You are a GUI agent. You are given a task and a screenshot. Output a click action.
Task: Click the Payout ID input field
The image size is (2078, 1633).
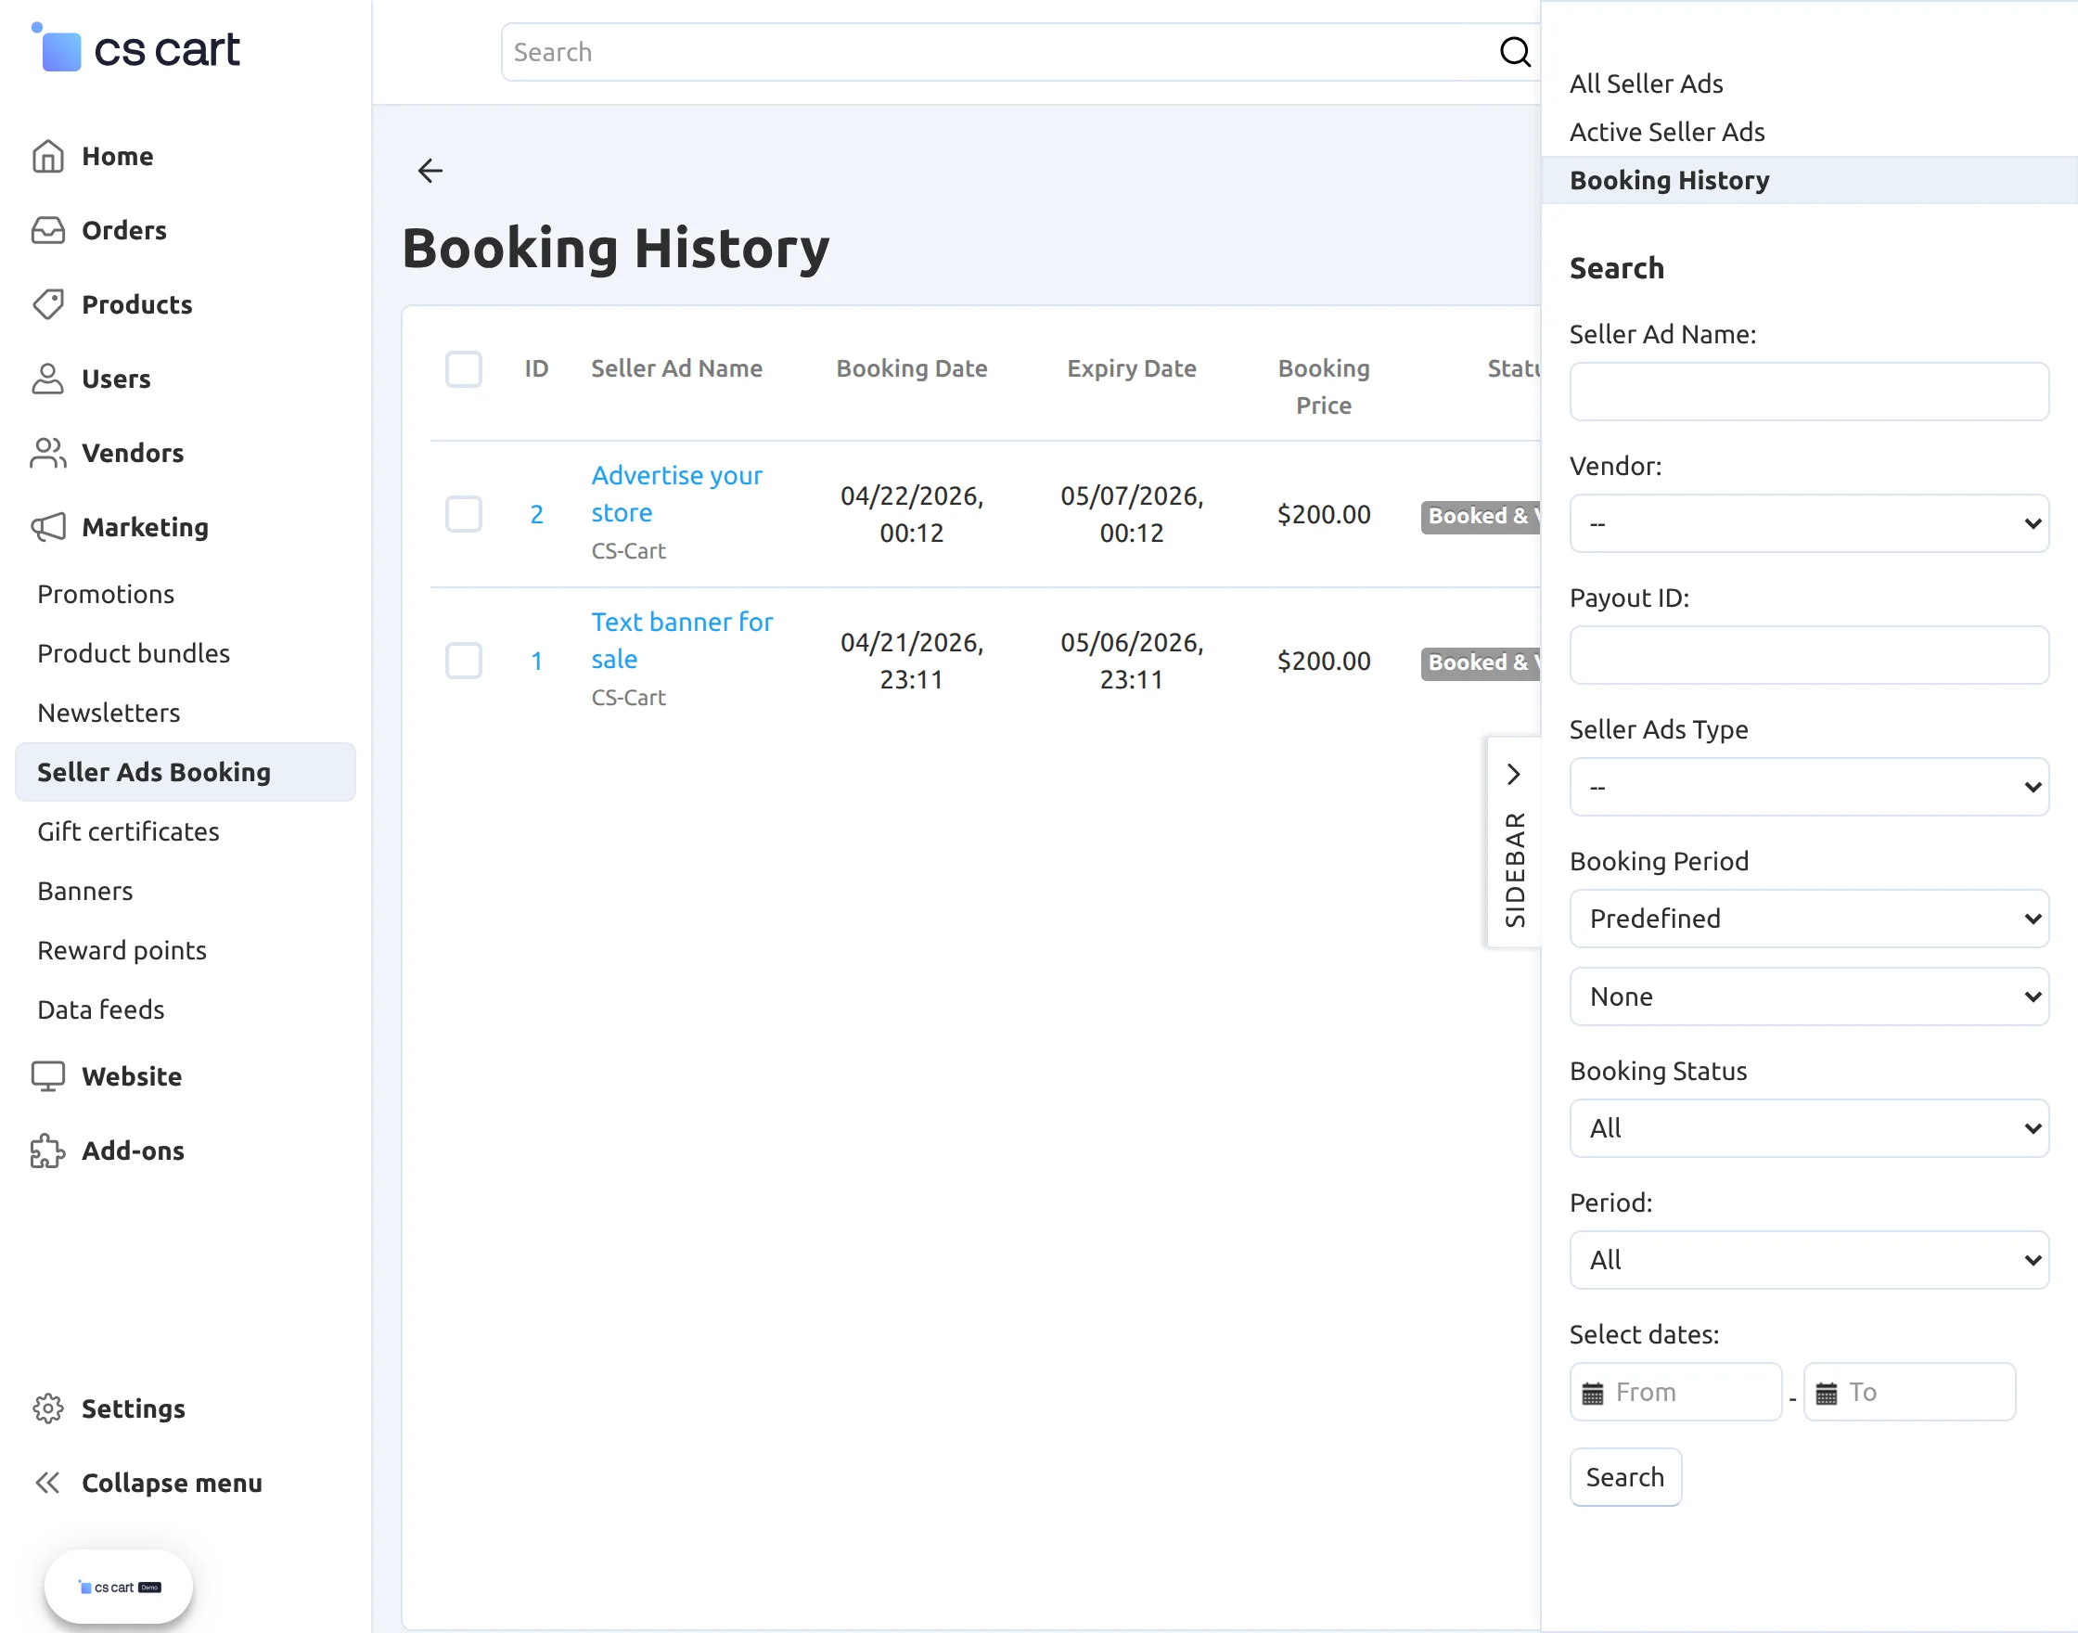(1809, 655)
